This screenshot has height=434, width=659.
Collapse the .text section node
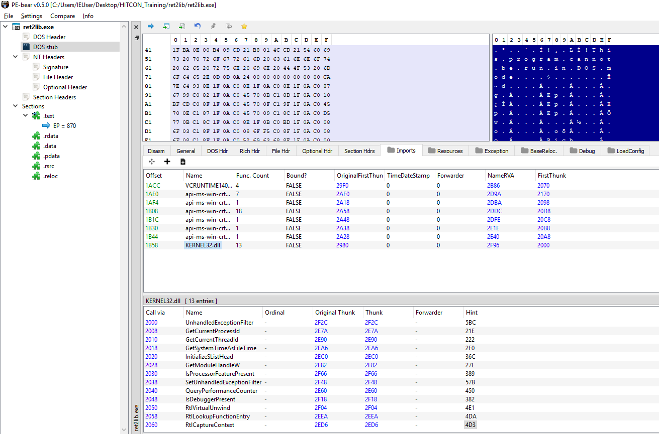point(26,116)
